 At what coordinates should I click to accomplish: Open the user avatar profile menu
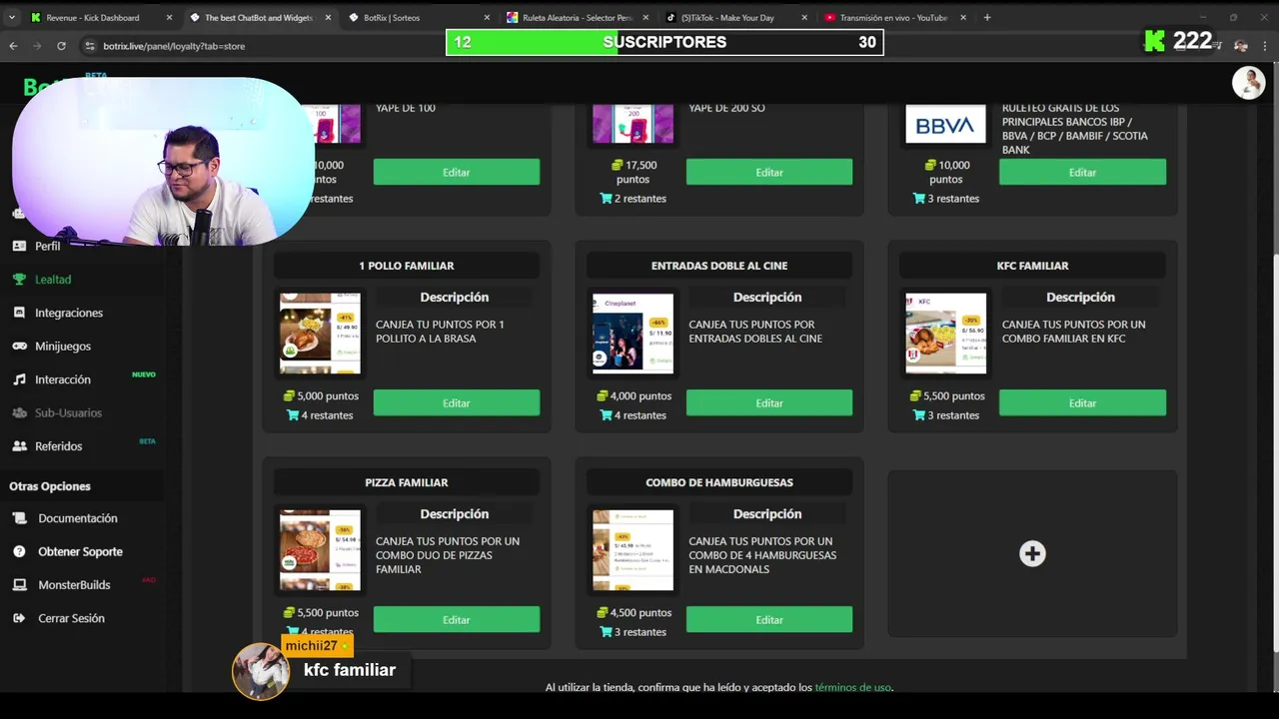1248,83
